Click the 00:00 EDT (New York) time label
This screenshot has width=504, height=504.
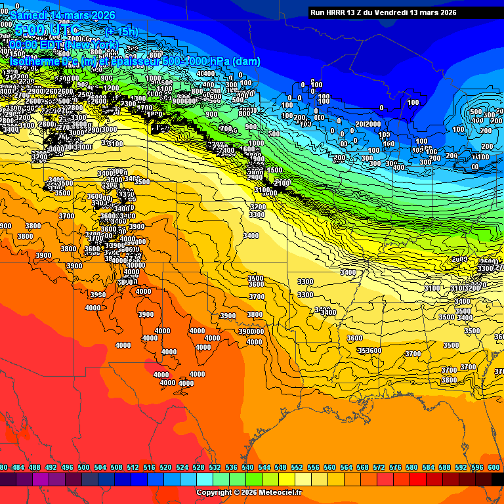pos(64,45)
